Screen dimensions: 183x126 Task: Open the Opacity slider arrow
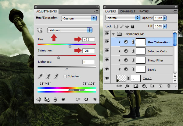tap(165, 18)
